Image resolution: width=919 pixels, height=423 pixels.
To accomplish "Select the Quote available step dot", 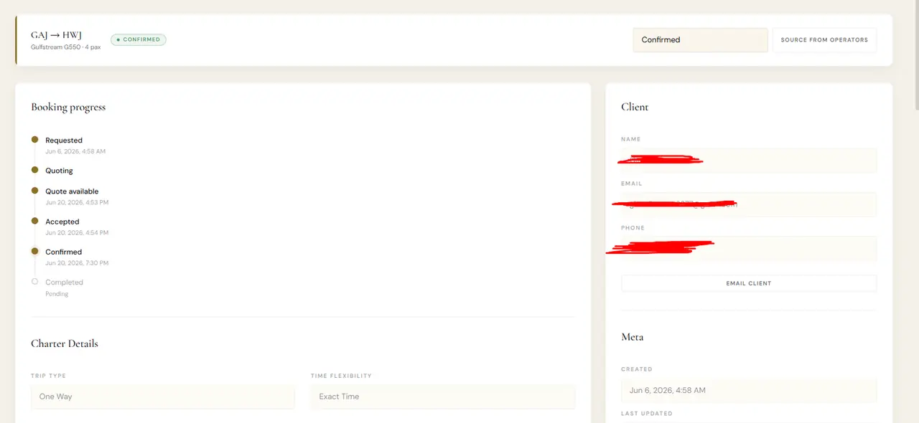I will tap(34, 191).
